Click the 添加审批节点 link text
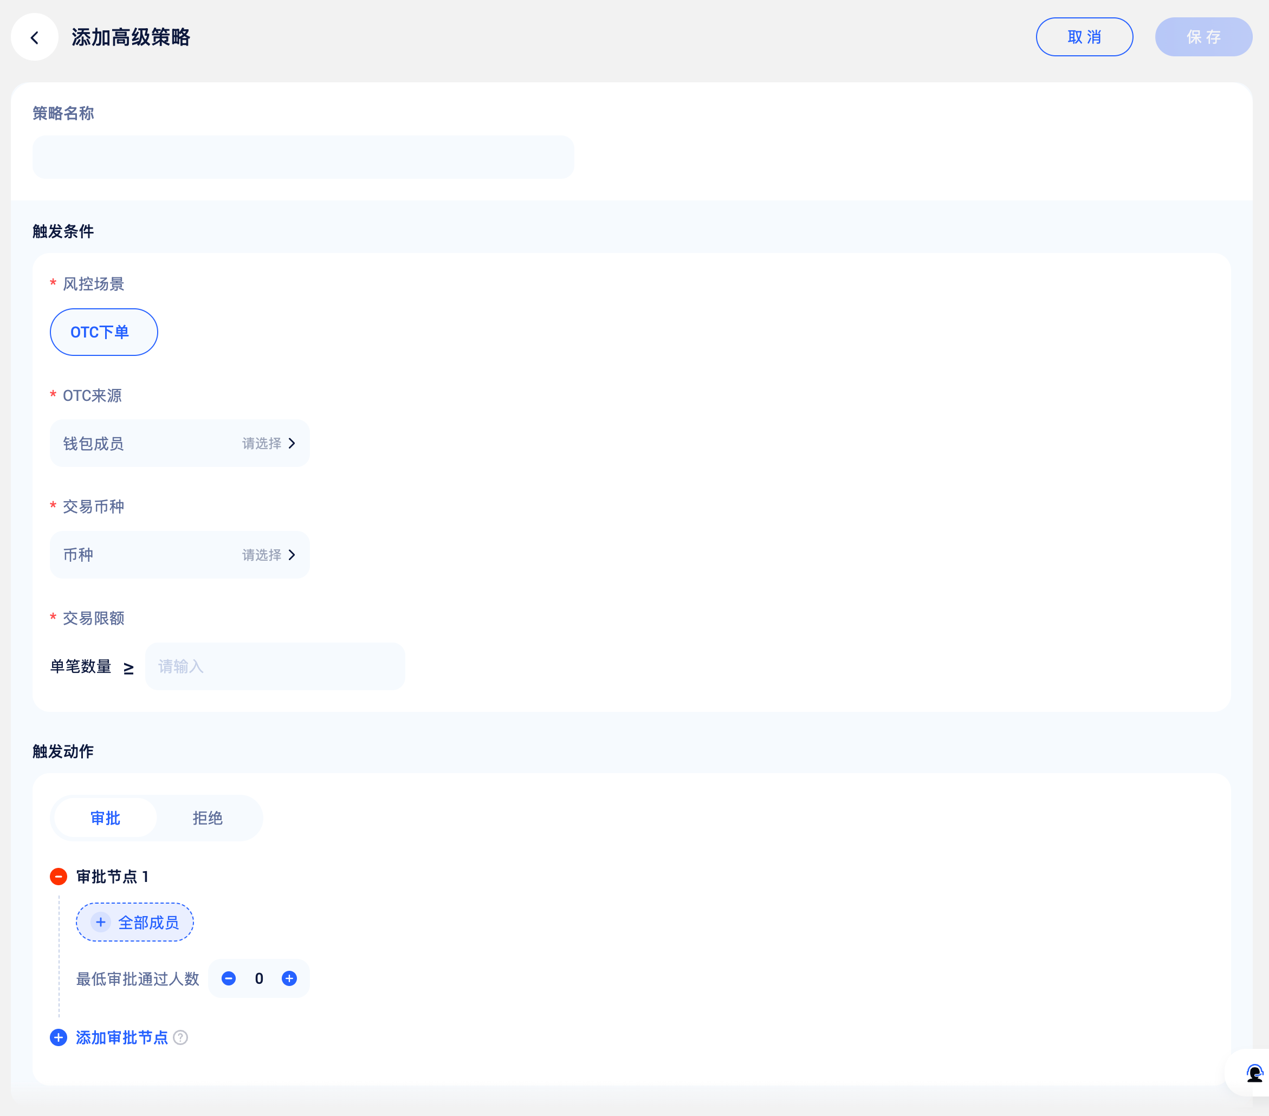 coord(122,1037)
